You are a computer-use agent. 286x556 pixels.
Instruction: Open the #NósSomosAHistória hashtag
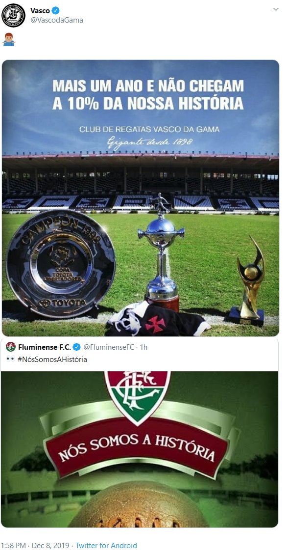point(52,359)
